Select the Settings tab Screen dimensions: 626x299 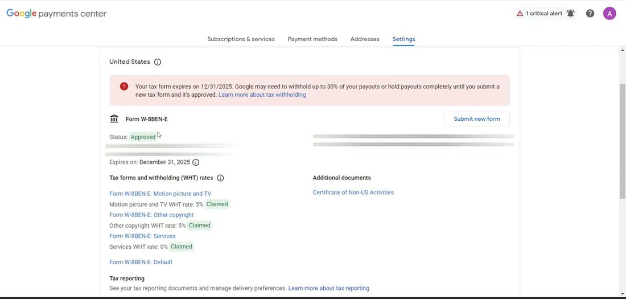tap(403, 39)
